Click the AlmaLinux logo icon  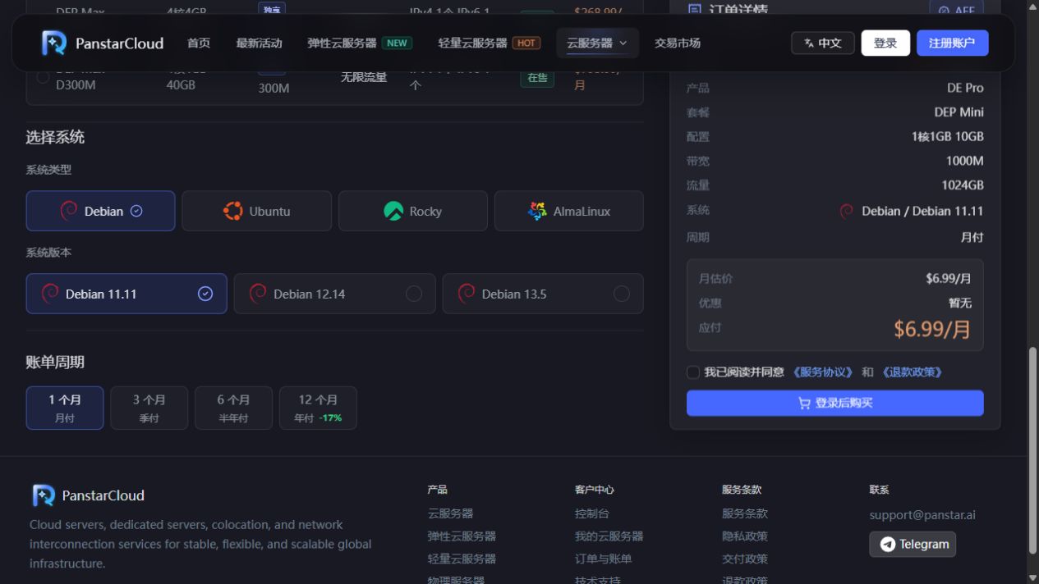point(537,211)
